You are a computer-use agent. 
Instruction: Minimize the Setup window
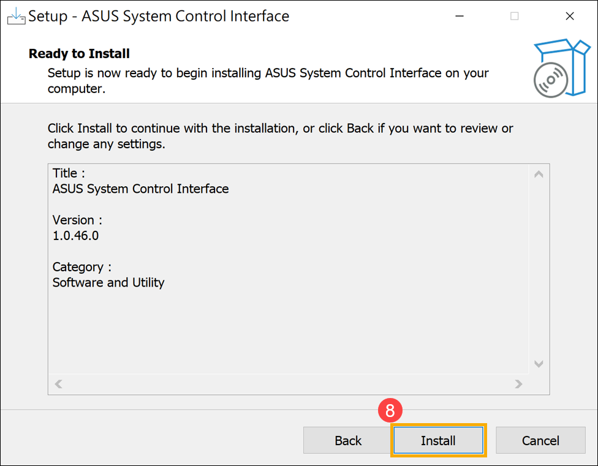click(459, 17)
